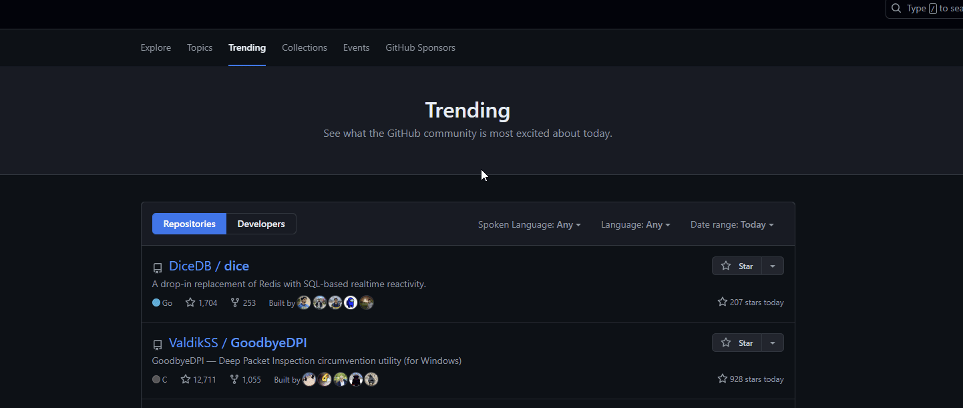Focus the Type / to search field
This screenshot has width=963, height=408.
(x=924, y=9)
